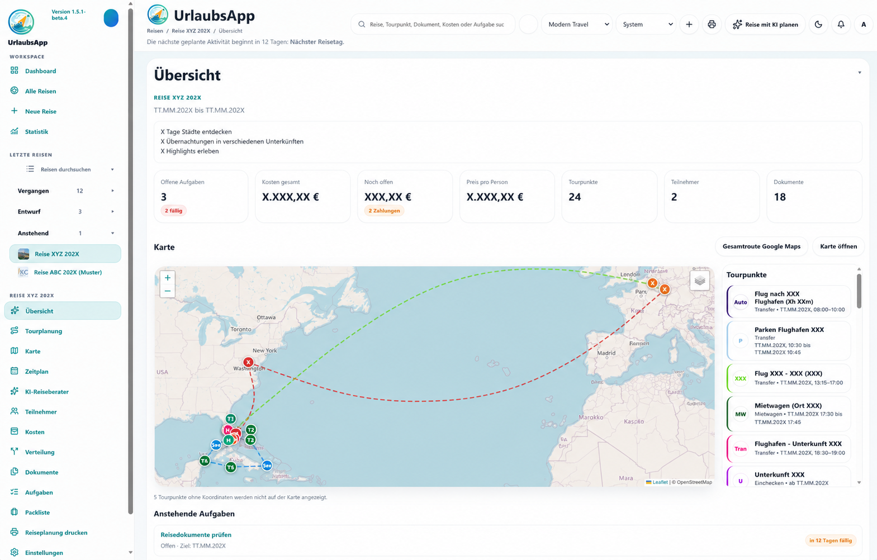Collapse the Übersicht section with the arrow
The width and height of the screenshot is (877, 560).
[x=860, y=73]
